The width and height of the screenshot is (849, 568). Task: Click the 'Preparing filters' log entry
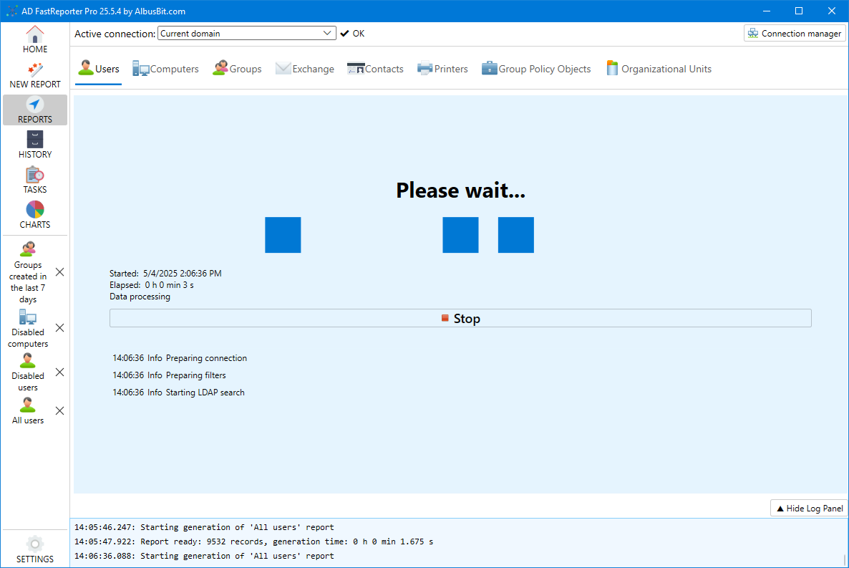pyautogui.click(x=169, y=375)
